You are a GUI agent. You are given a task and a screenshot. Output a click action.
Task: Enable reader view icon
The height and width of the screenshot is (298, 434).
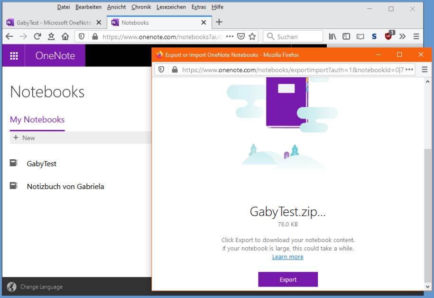click(360, 36)
